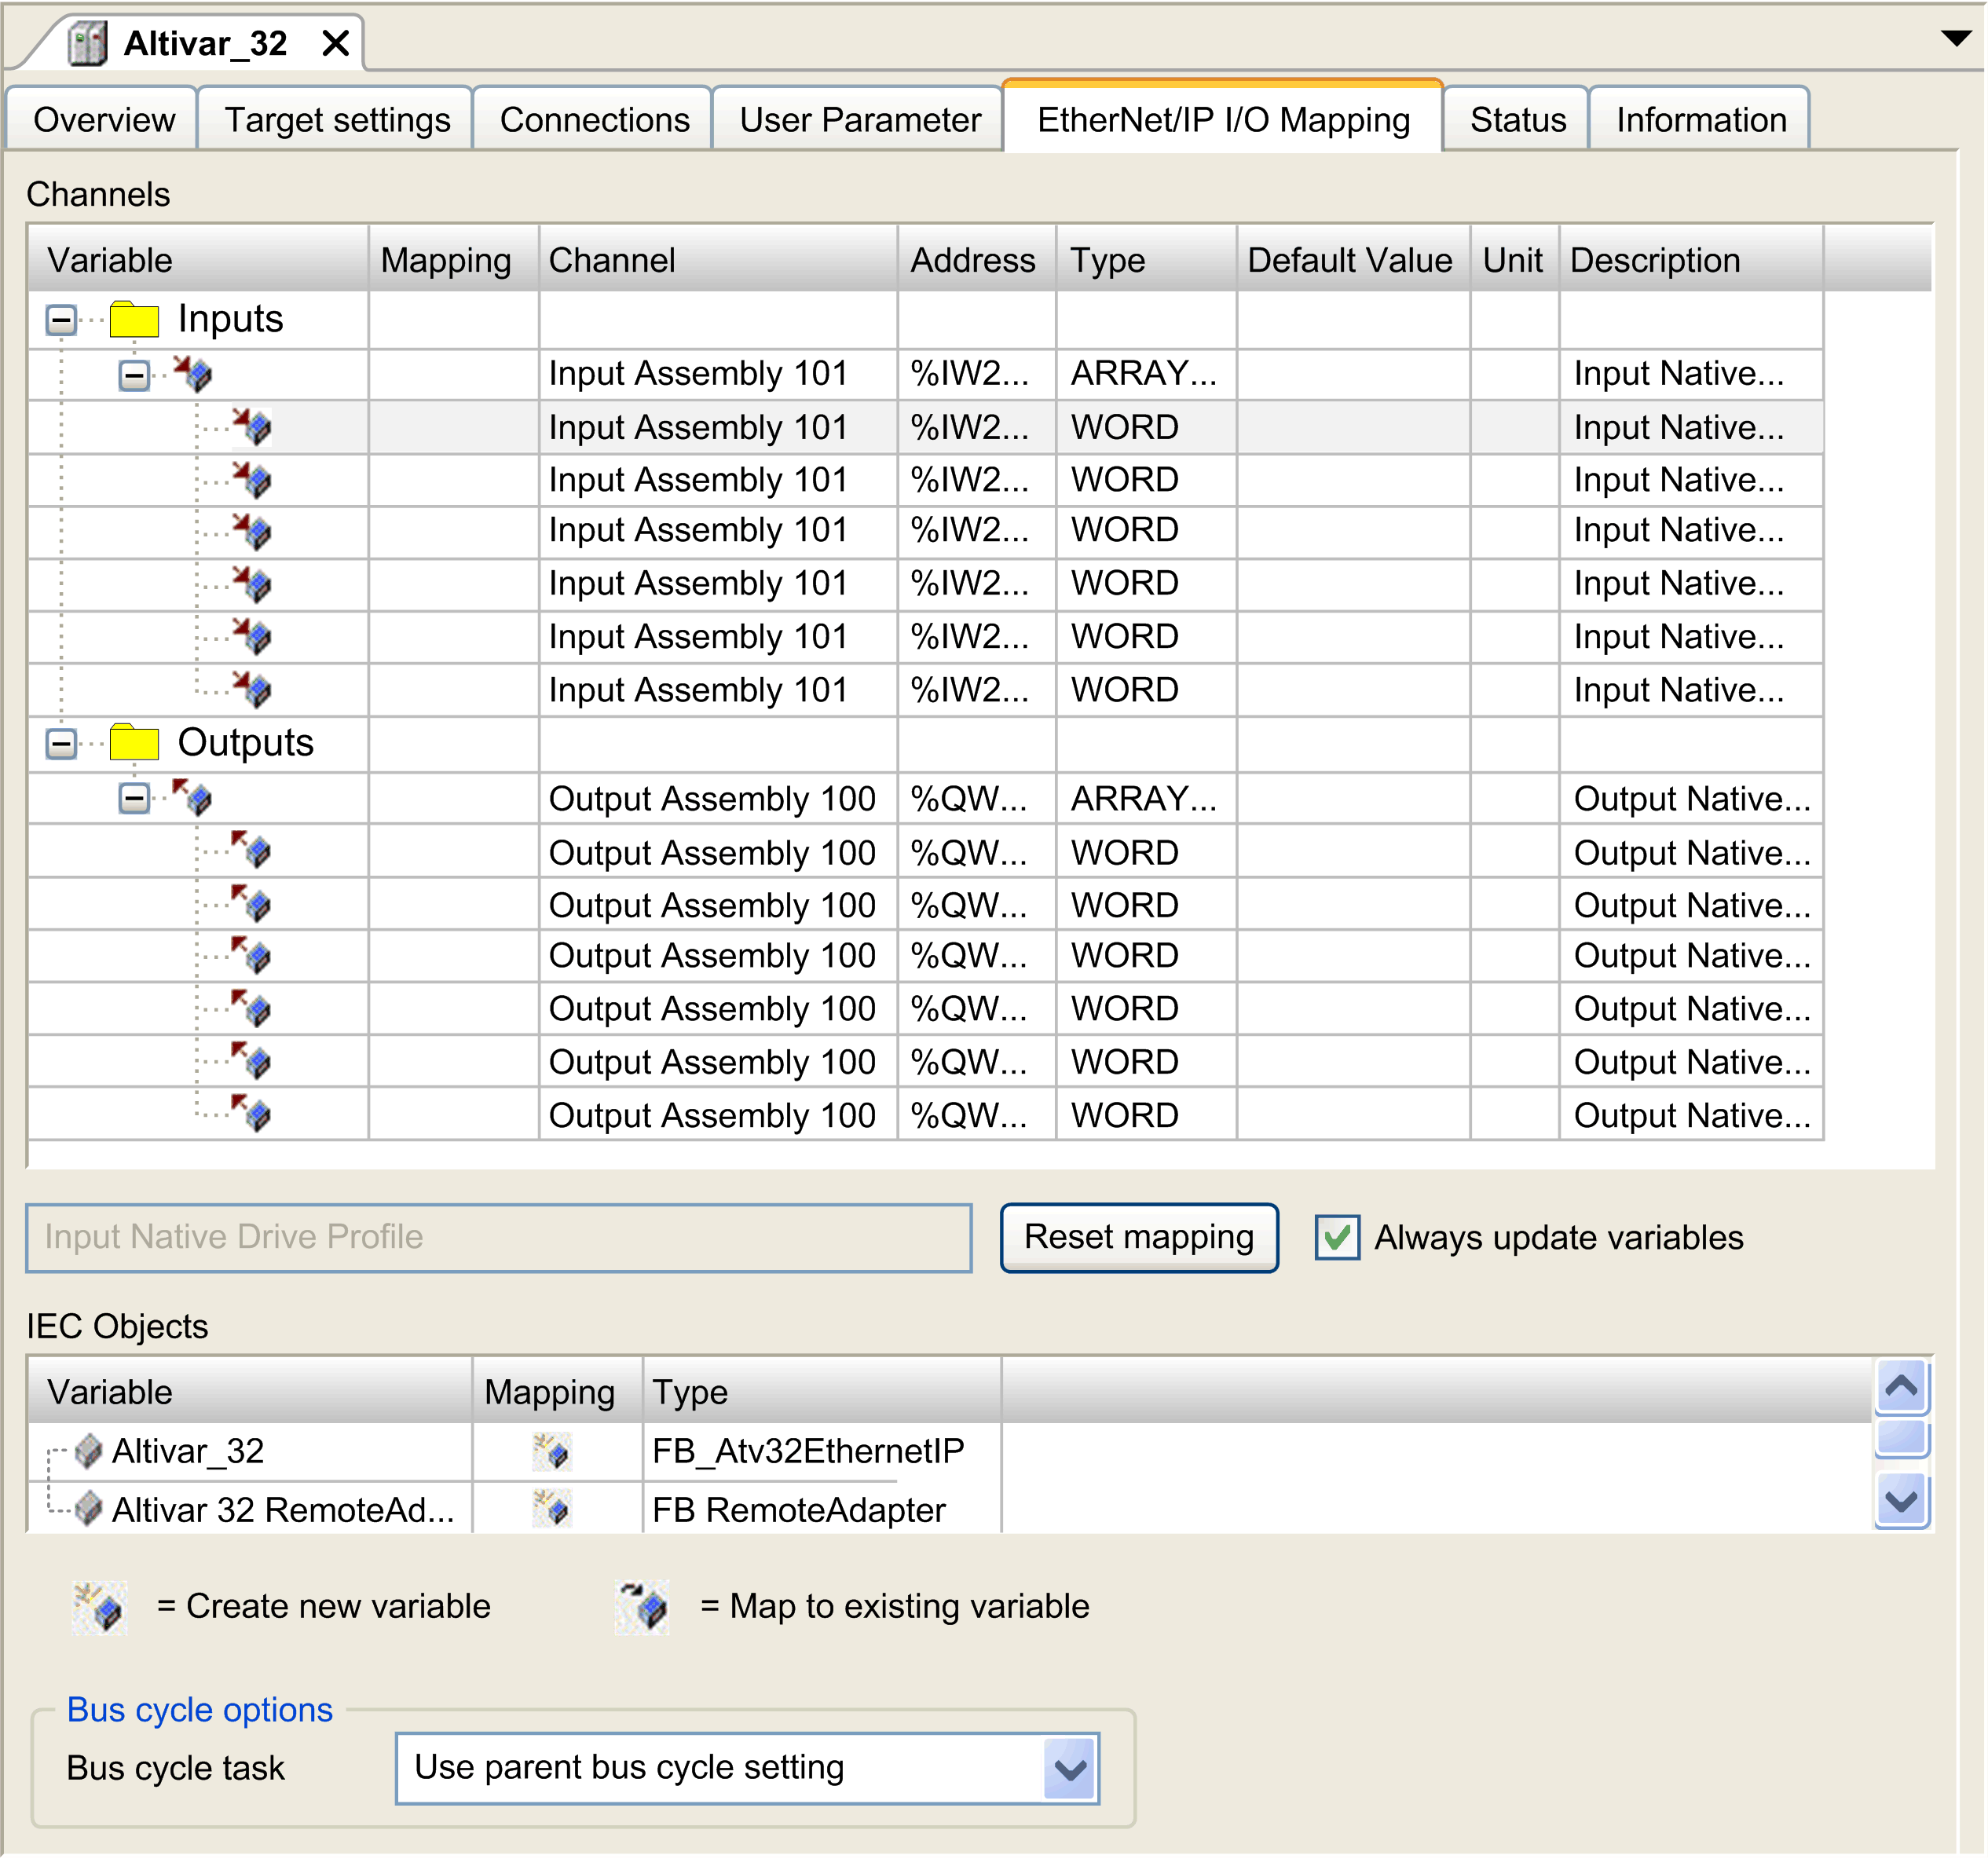The height and width of the screenshot is (1859, 1988).
Task: Click the Create new variable icon next to Altivar_32
Action: [x=554, y=1451]
